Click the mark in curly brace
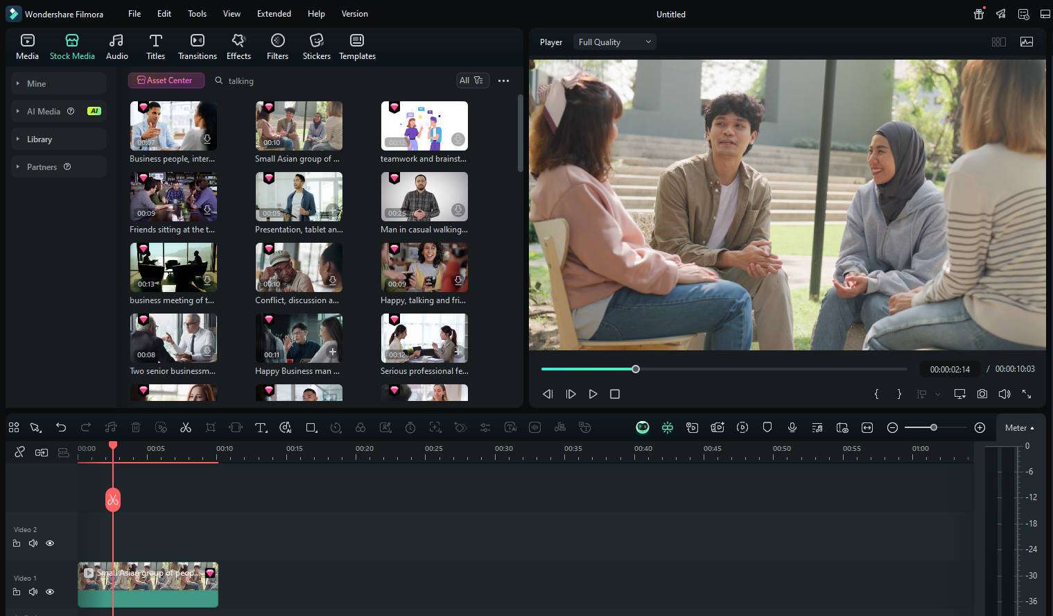The image size is (1053, 616). [x=877, y=393]
